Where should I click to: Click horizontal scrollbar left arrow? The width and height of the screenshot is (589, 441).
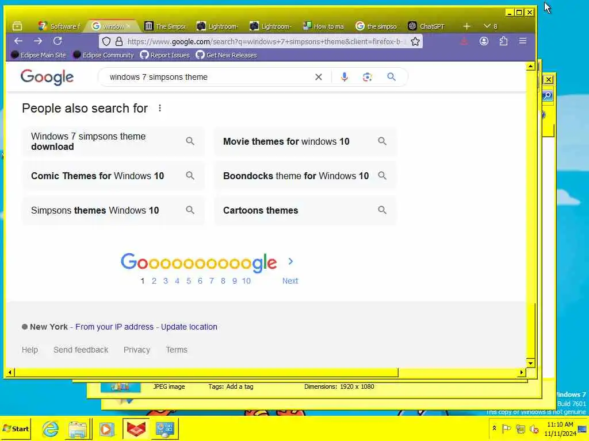click(x=10, y=372)
